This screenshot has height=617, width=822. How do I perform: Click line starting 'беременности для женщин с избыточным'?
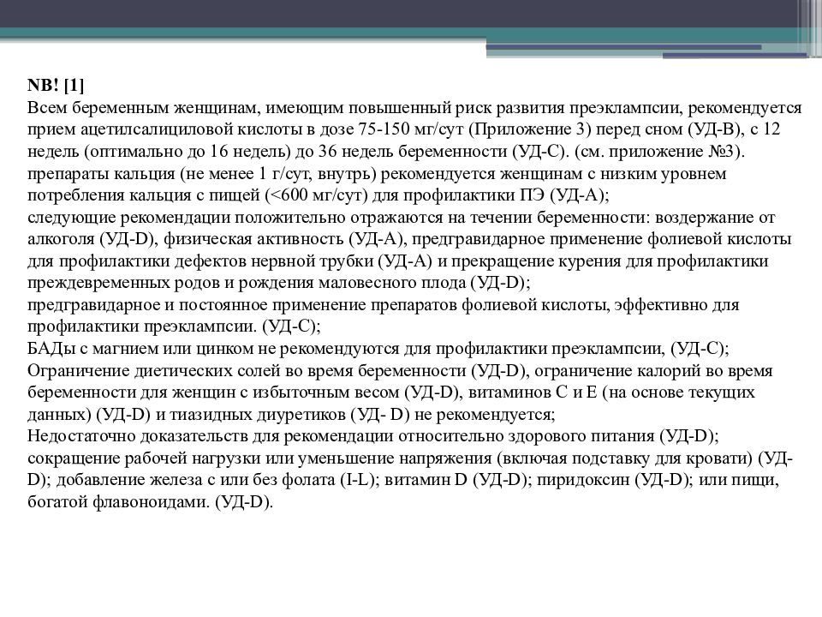point(391,392)
